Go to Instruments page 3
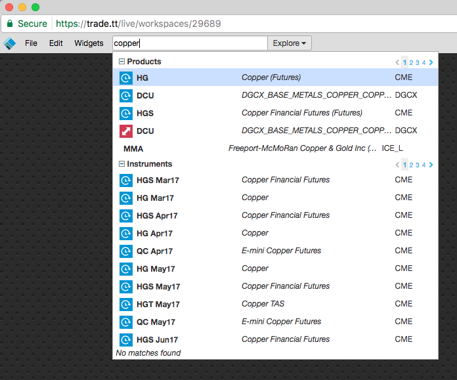This screenshot has width=457, height=380. 418,165
